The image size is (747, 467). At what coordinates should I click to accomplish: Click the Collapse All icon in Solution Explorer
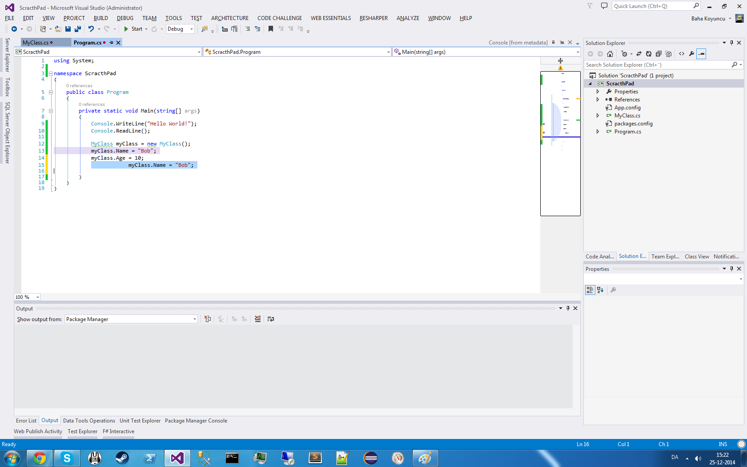659,54
